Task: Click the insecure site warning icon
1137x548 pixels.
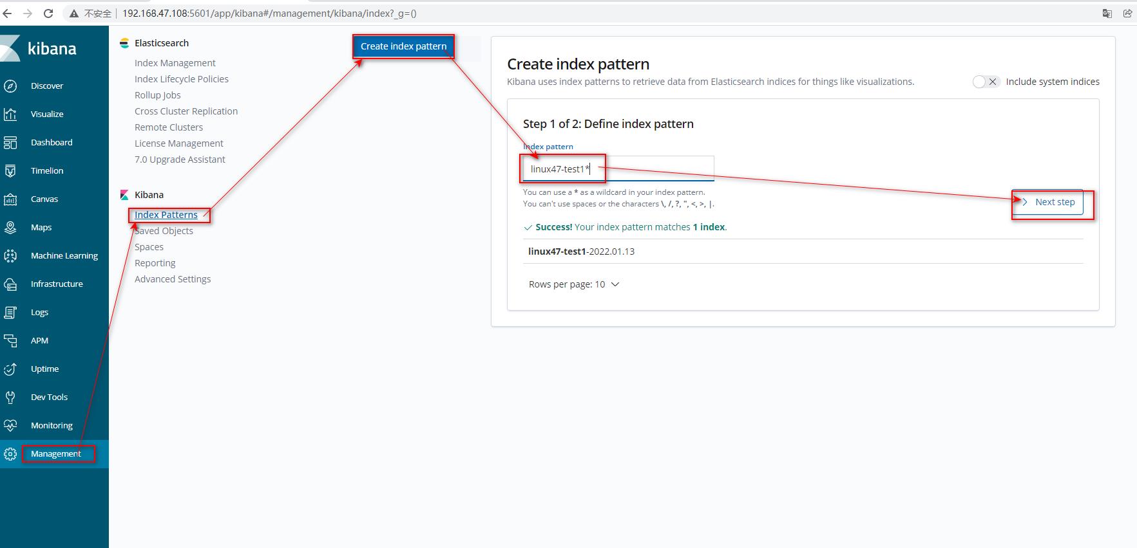Action: point(74,14)
